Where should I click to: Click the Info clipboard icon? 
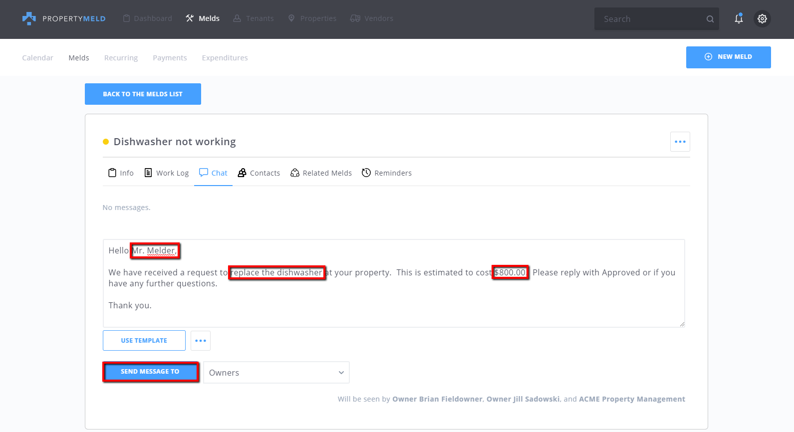(x=112, y=173)
